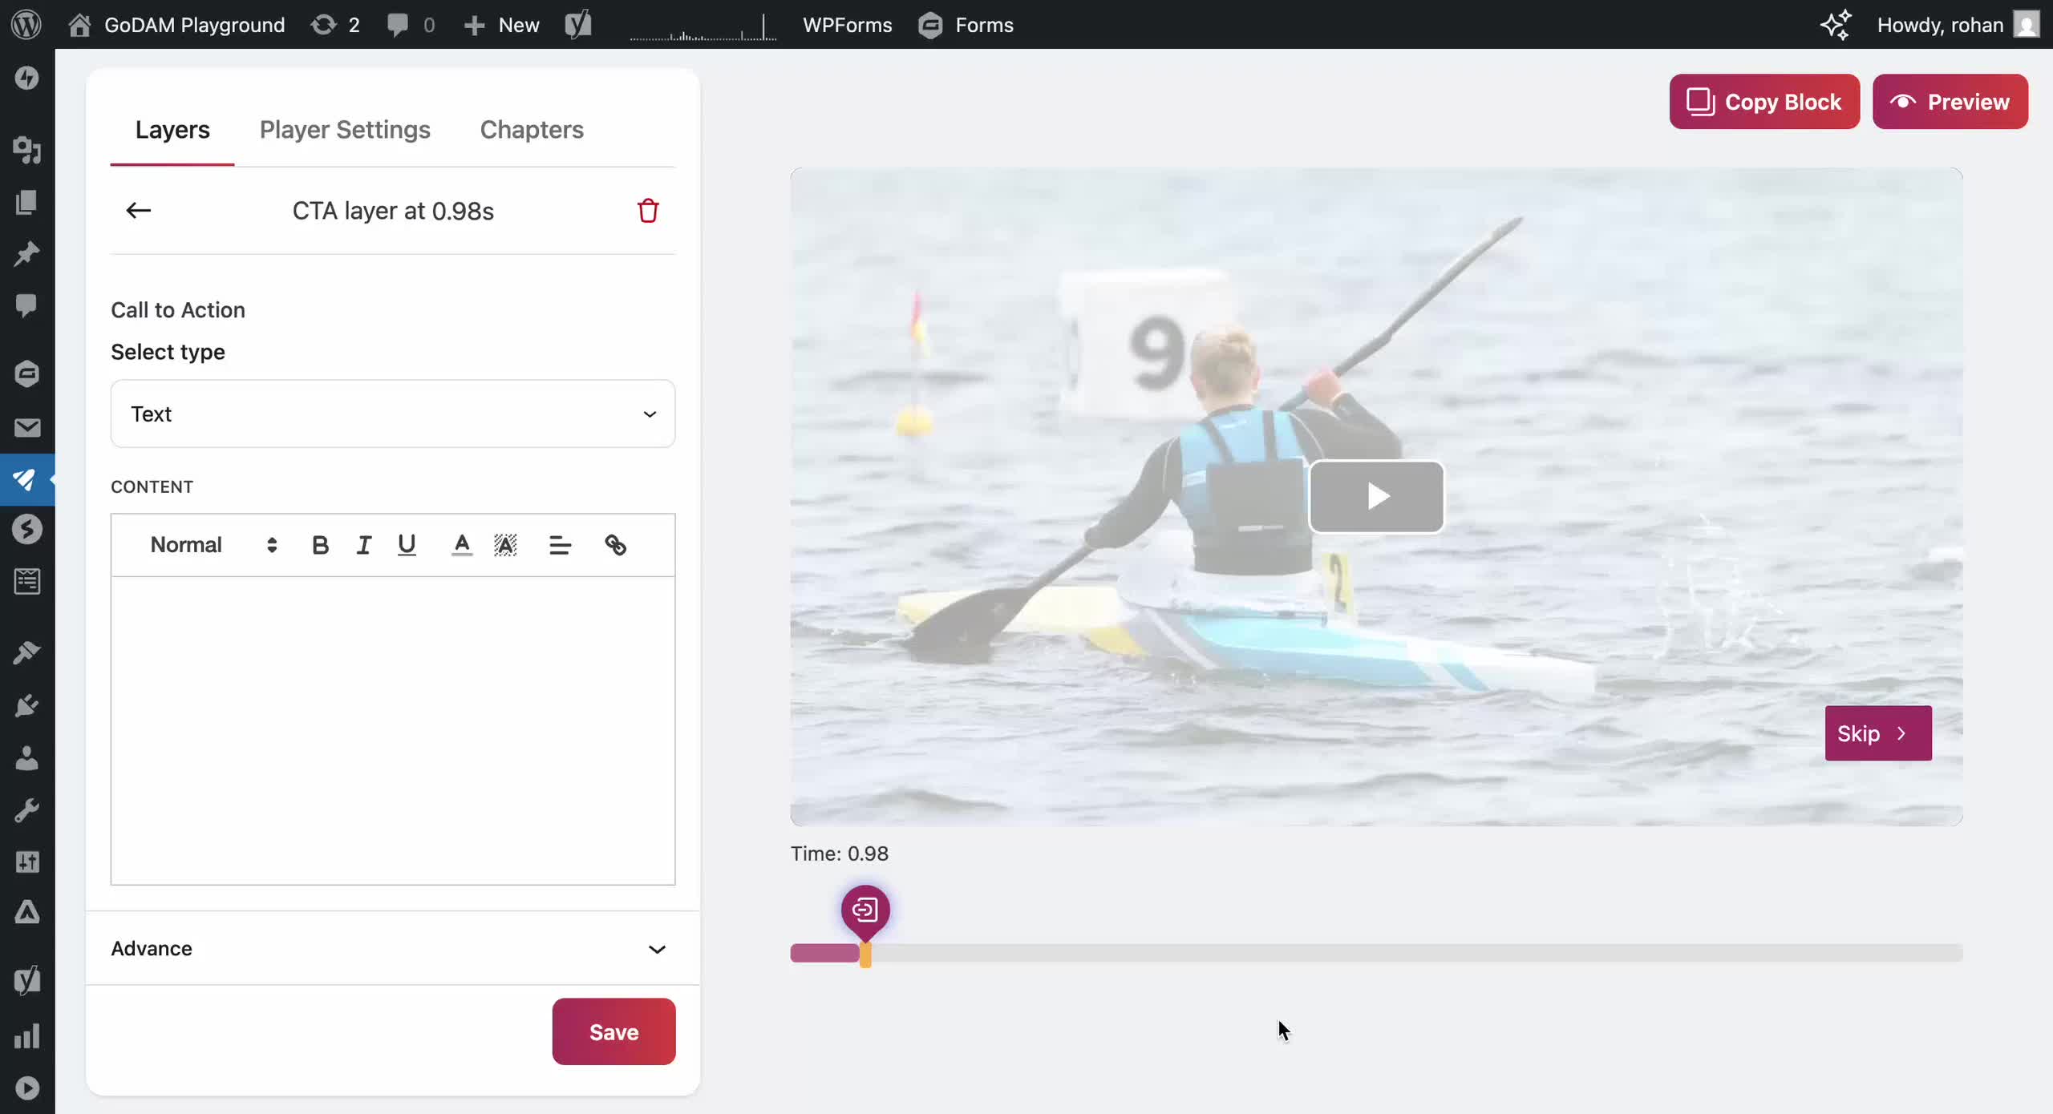Toggle italic formatting in the content editor
The width and height of the screenshot is (2053, 1114).
363,544
